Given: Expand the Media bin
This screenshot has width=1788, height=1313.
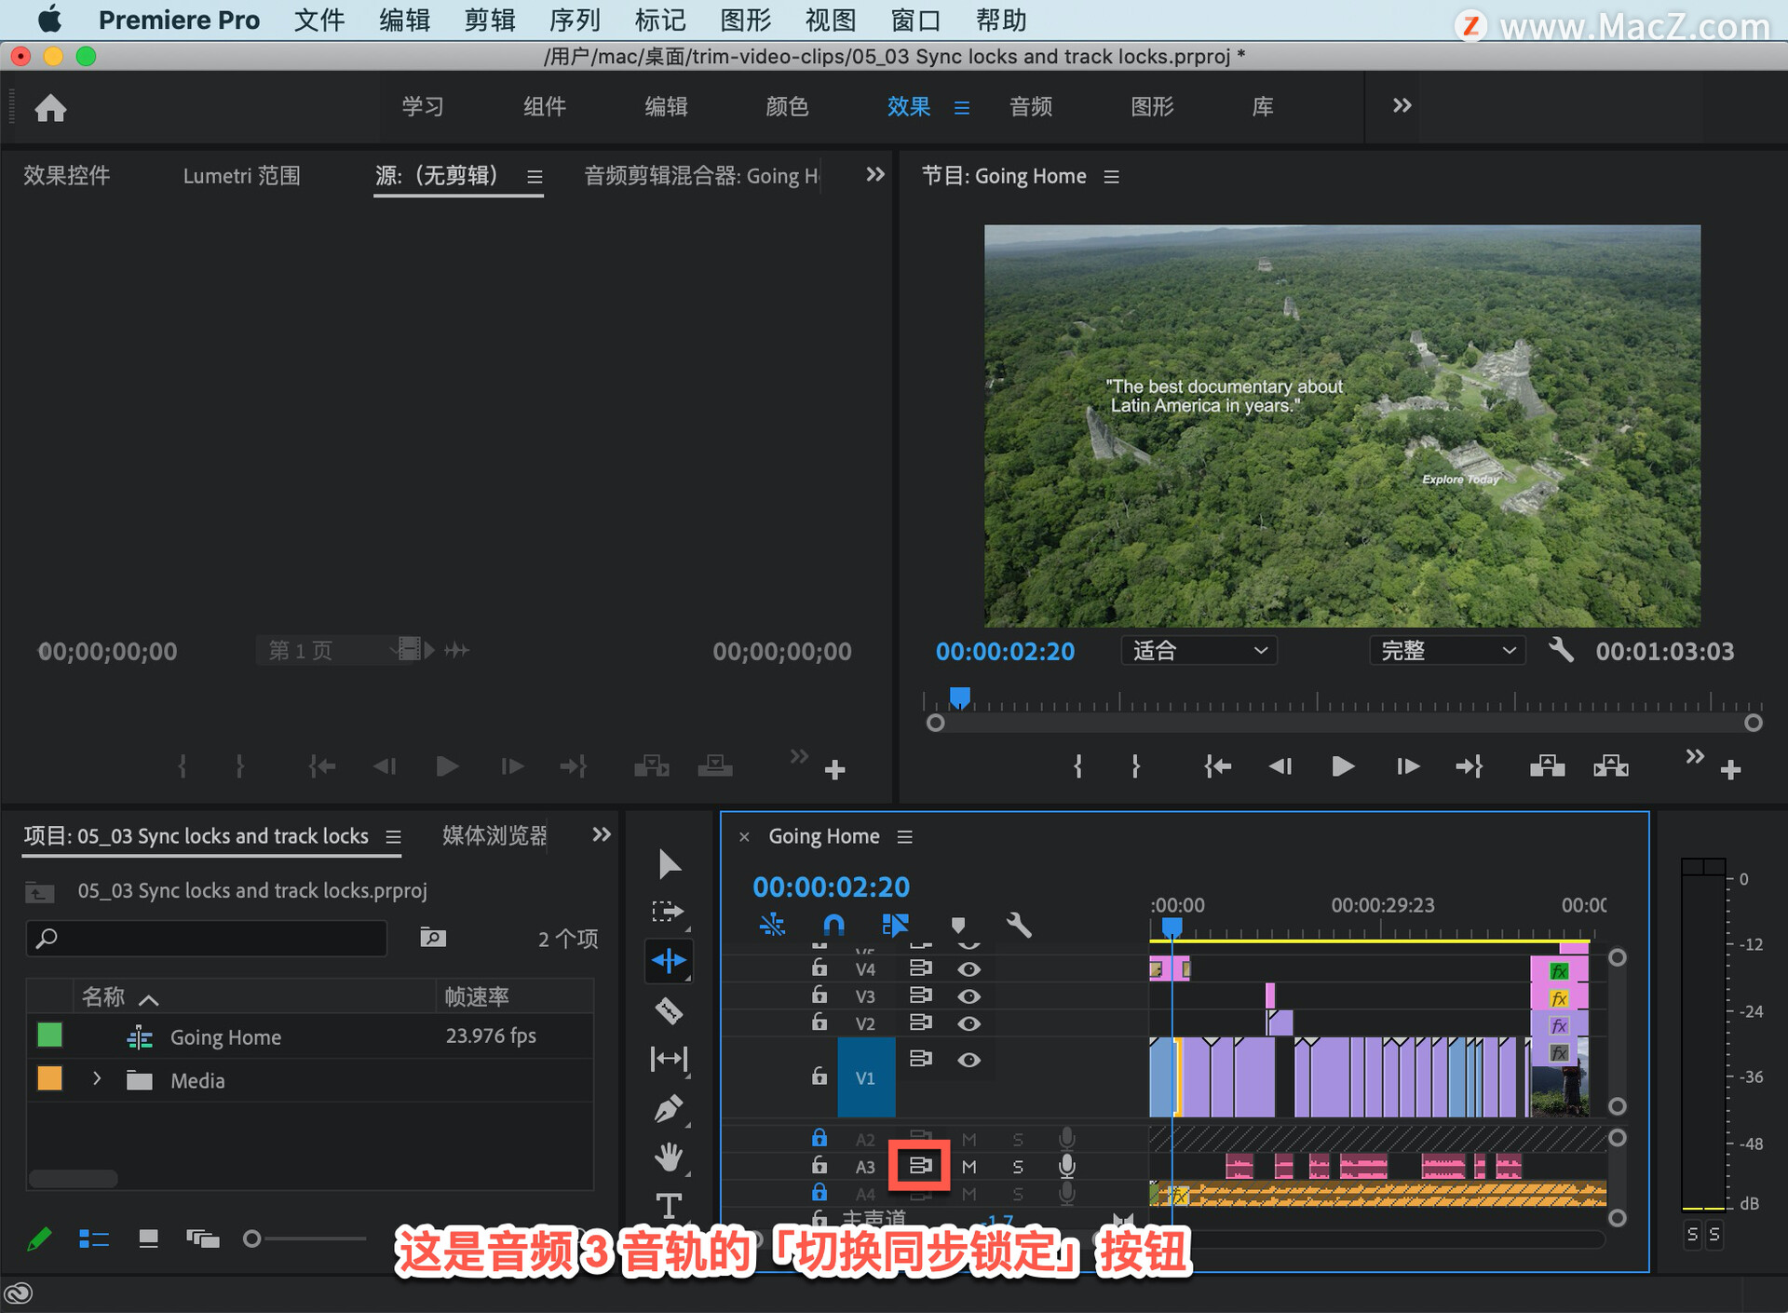Looking at the screenshot, I should 97,1078.
